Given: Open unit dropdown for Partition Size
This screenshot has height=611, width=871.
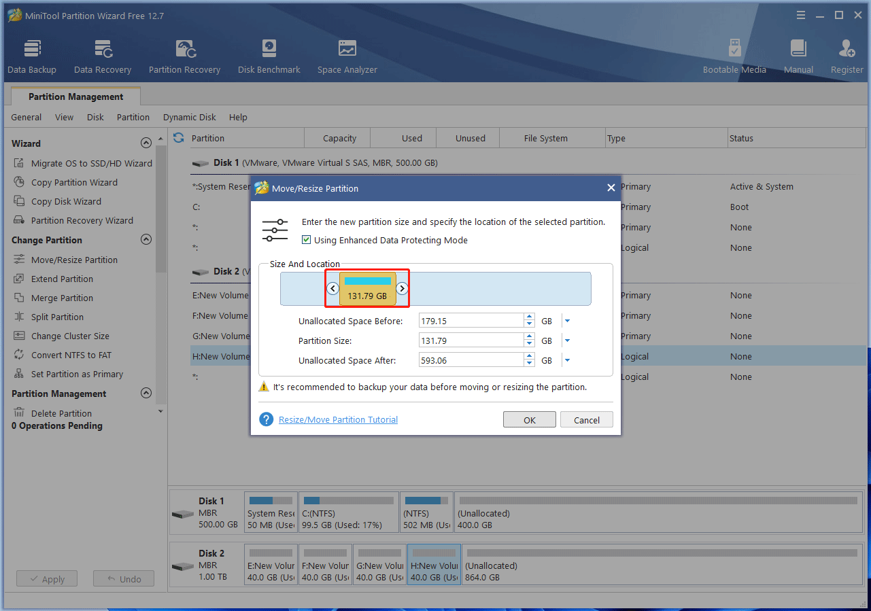Looking at the screenshot, I should pos(567,341).
